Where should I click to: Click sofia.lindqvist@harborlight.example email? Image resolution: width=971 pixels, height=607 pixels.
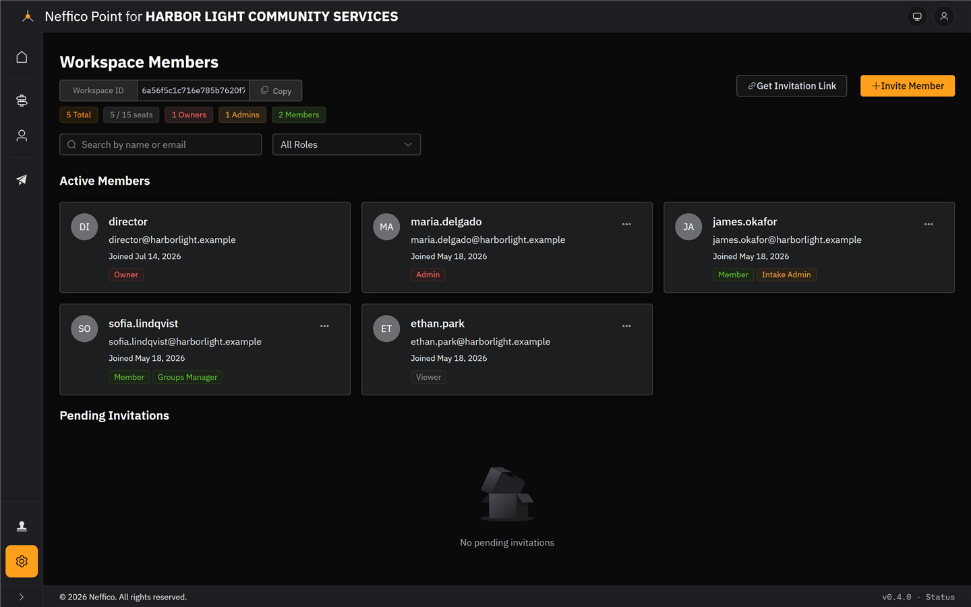point(185,341)
